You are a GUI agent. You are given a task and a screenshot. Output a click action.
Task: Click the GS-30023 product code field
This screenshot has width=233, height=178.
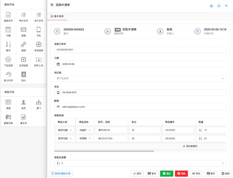coord(178,138)
